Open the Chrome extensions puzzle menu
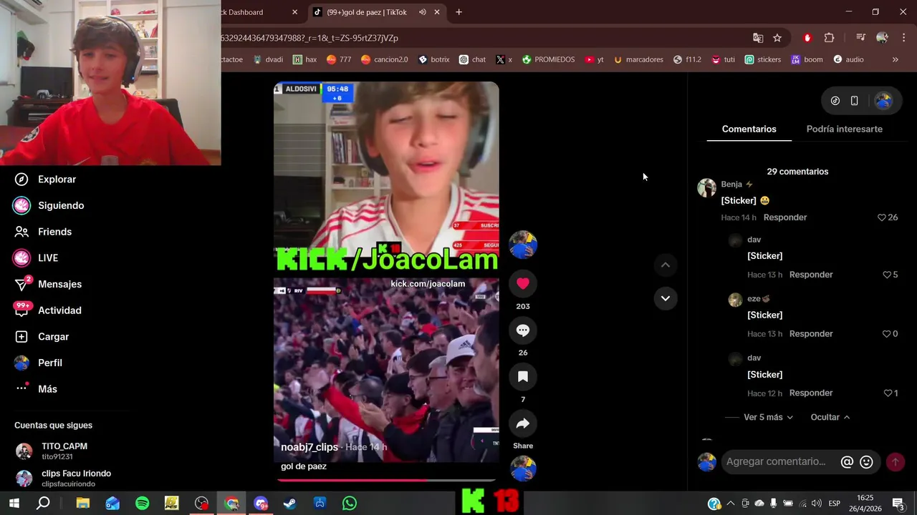 829,38
